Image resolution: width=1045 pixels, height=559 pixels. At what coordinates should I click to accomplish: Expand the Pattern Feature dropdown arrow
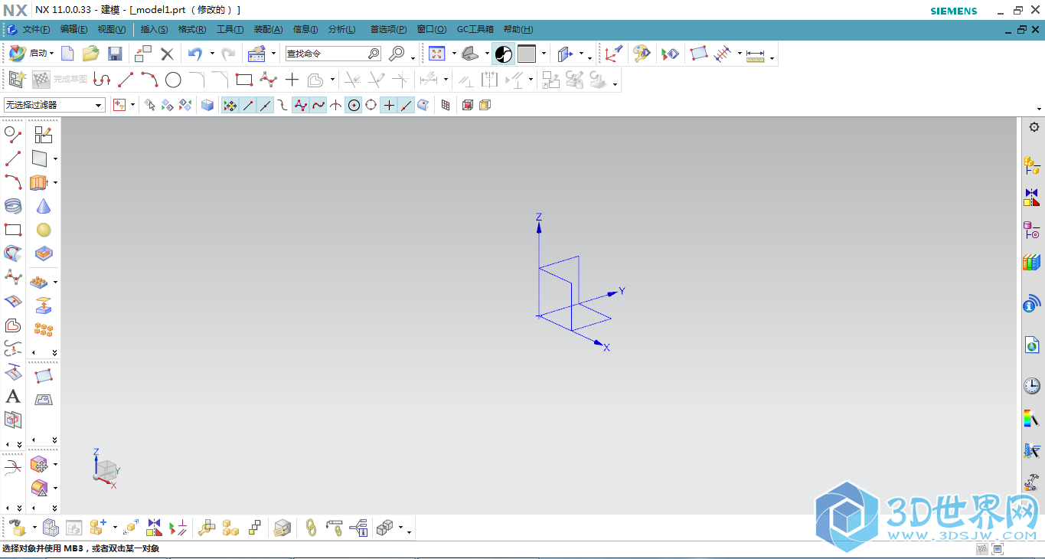(x=55, y=283)
